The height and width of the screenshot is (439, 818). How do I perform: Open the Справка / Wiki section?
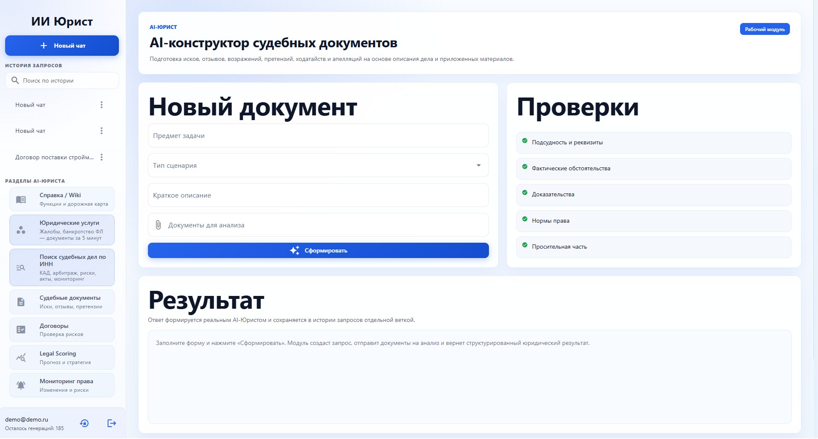[x=62, y=199]
